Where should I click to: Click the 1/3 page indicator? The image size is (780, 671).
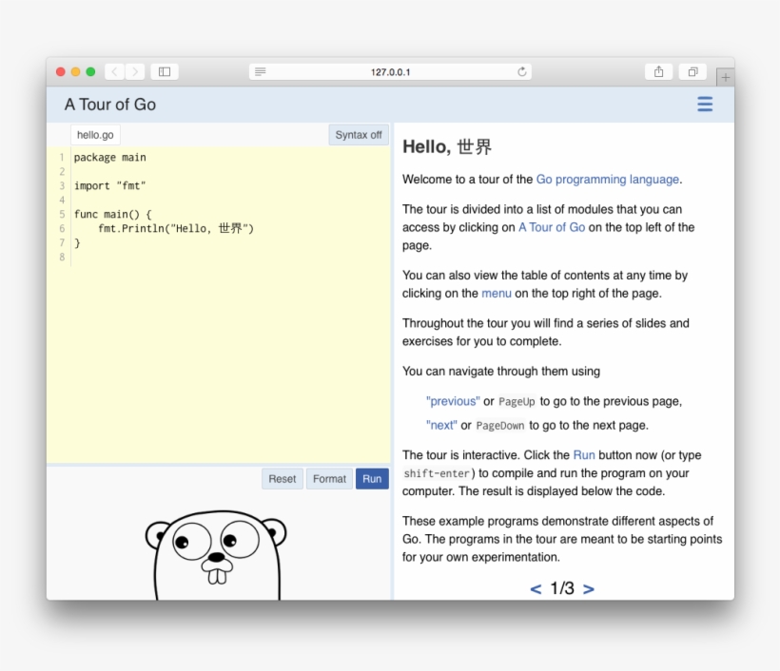point(562,588)
